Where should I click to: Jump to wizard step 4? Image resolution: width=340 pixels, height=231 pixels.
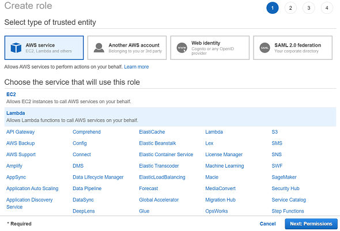tap(327, 8)
